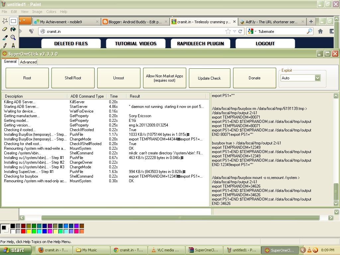This screenshot has height=255, width=340.
Task: Select the free-form select tool in Paint
Action: pos(5,21)
